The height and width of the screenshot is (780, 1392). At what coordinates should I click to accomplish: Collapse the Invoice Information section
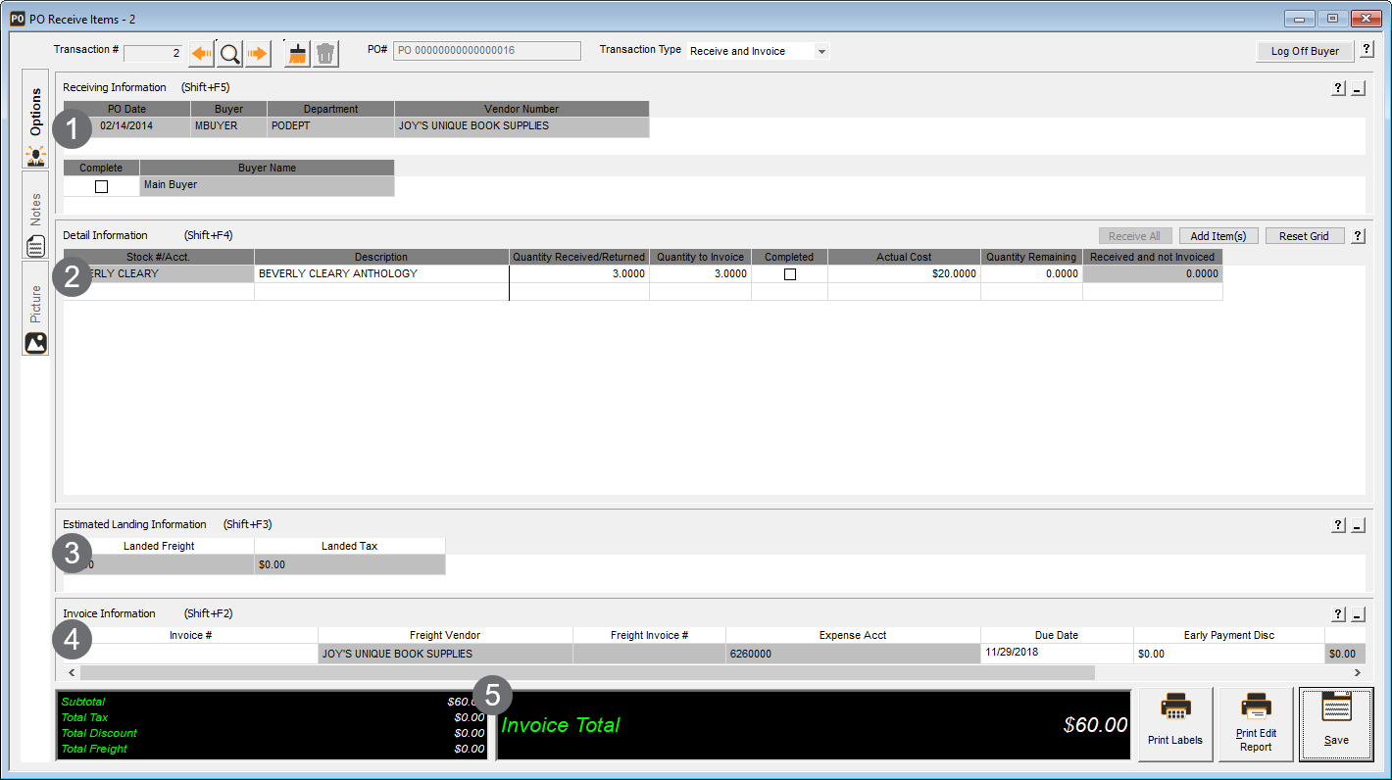point(1357,614)
